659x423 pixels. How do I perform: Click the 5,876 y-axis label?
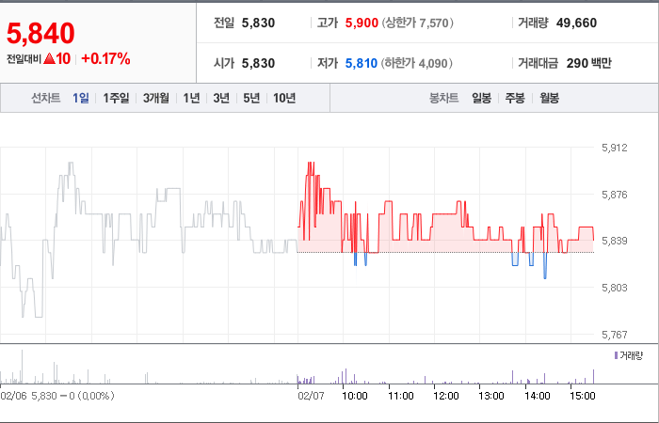pos(615,195)
